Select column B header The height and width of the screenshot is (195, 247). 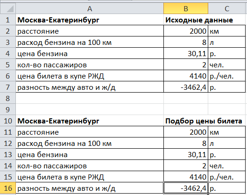point(186,8)
